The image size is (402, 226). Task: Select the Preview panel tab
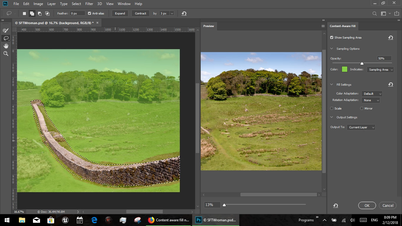pos(209,26)
